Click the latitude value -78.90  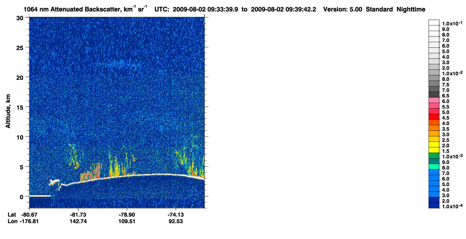pos(127,214)
